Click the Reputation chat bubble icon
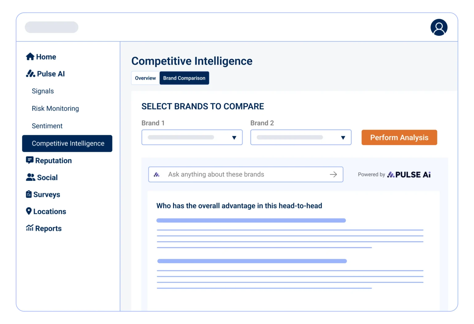The width and height of the screenshot is (474, 324). (x=30, y=160)
